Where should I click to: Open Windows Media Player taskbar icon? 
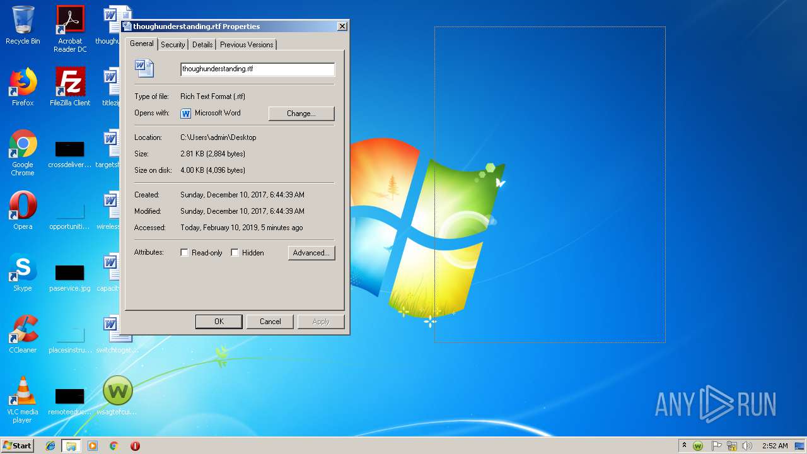(93, 446)
